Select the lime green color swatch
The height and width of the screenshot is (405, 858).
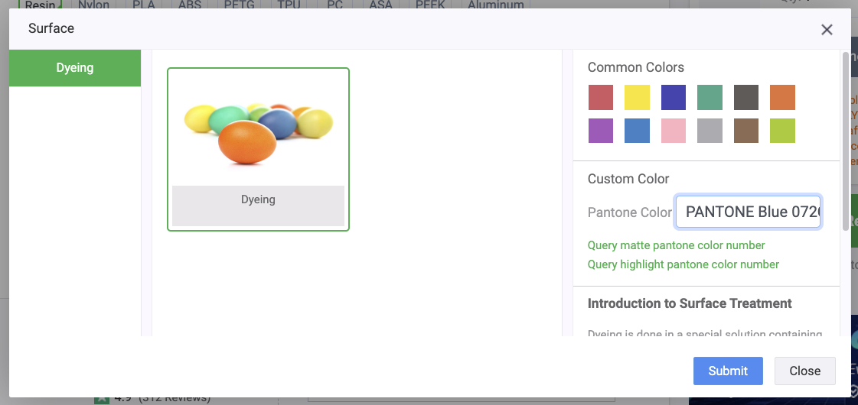point(782,131)
